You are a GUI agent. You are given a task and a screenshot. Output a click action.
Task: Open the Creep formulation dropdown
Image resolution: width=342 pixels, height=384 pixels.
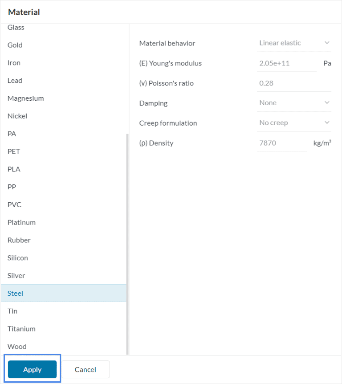tap(294, 123)
